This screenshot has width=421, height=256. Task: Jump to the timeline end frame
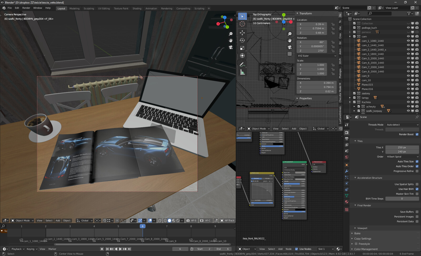129,249
